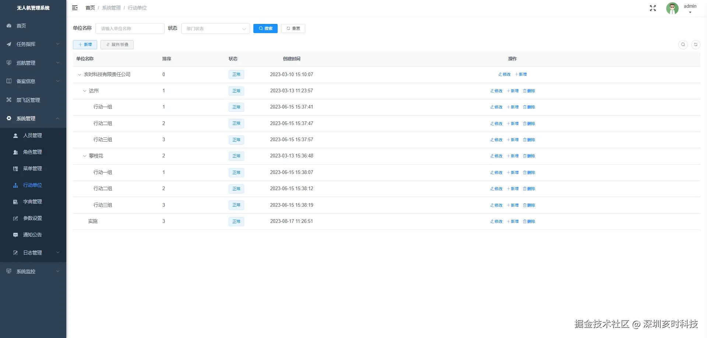Click the 系统监控 monitor icon
This screenshot has width=707, height=338.
(x=9, y=271)
